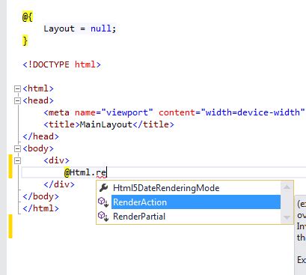Click the closing '</div>' tag

59,184
